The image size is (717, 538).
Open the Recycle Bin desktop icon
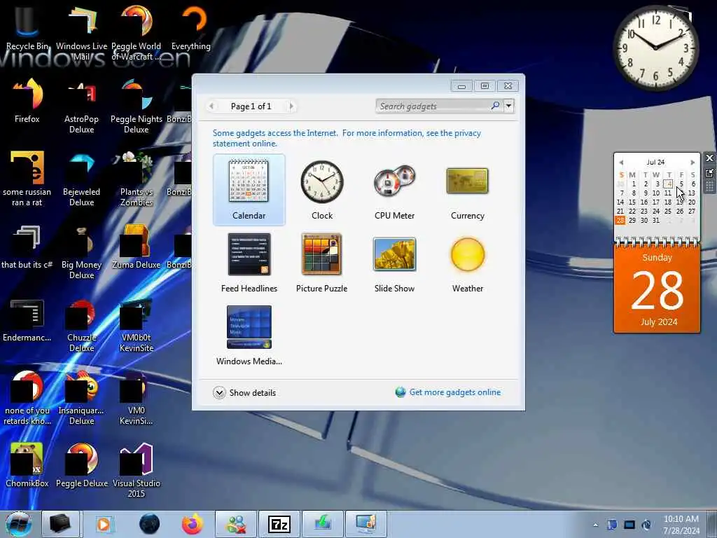(27, 28)
